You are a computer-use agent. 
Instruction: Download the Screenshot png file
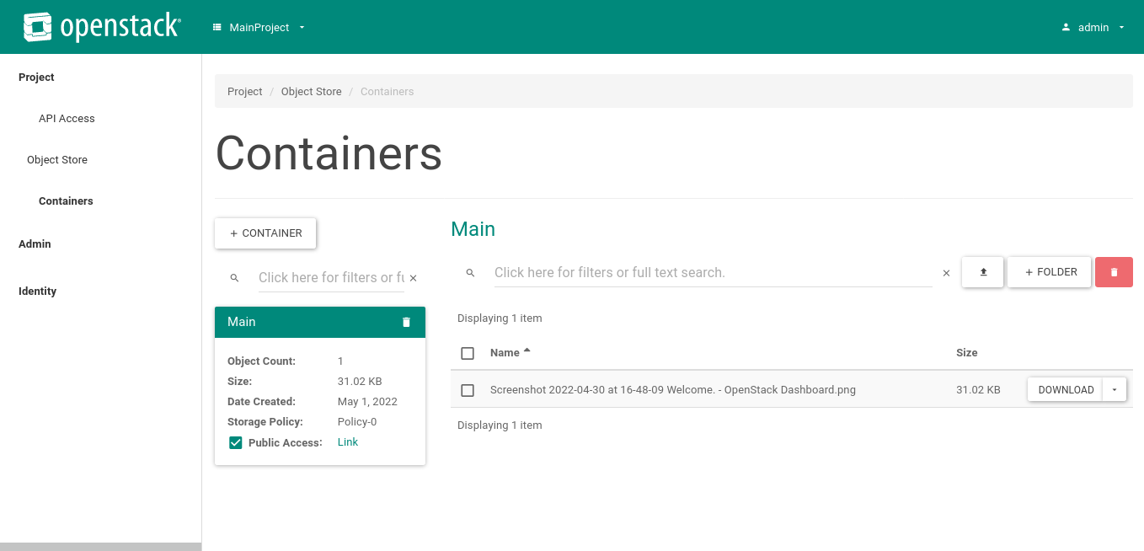pyautogui.click(x=1066, y=389)
